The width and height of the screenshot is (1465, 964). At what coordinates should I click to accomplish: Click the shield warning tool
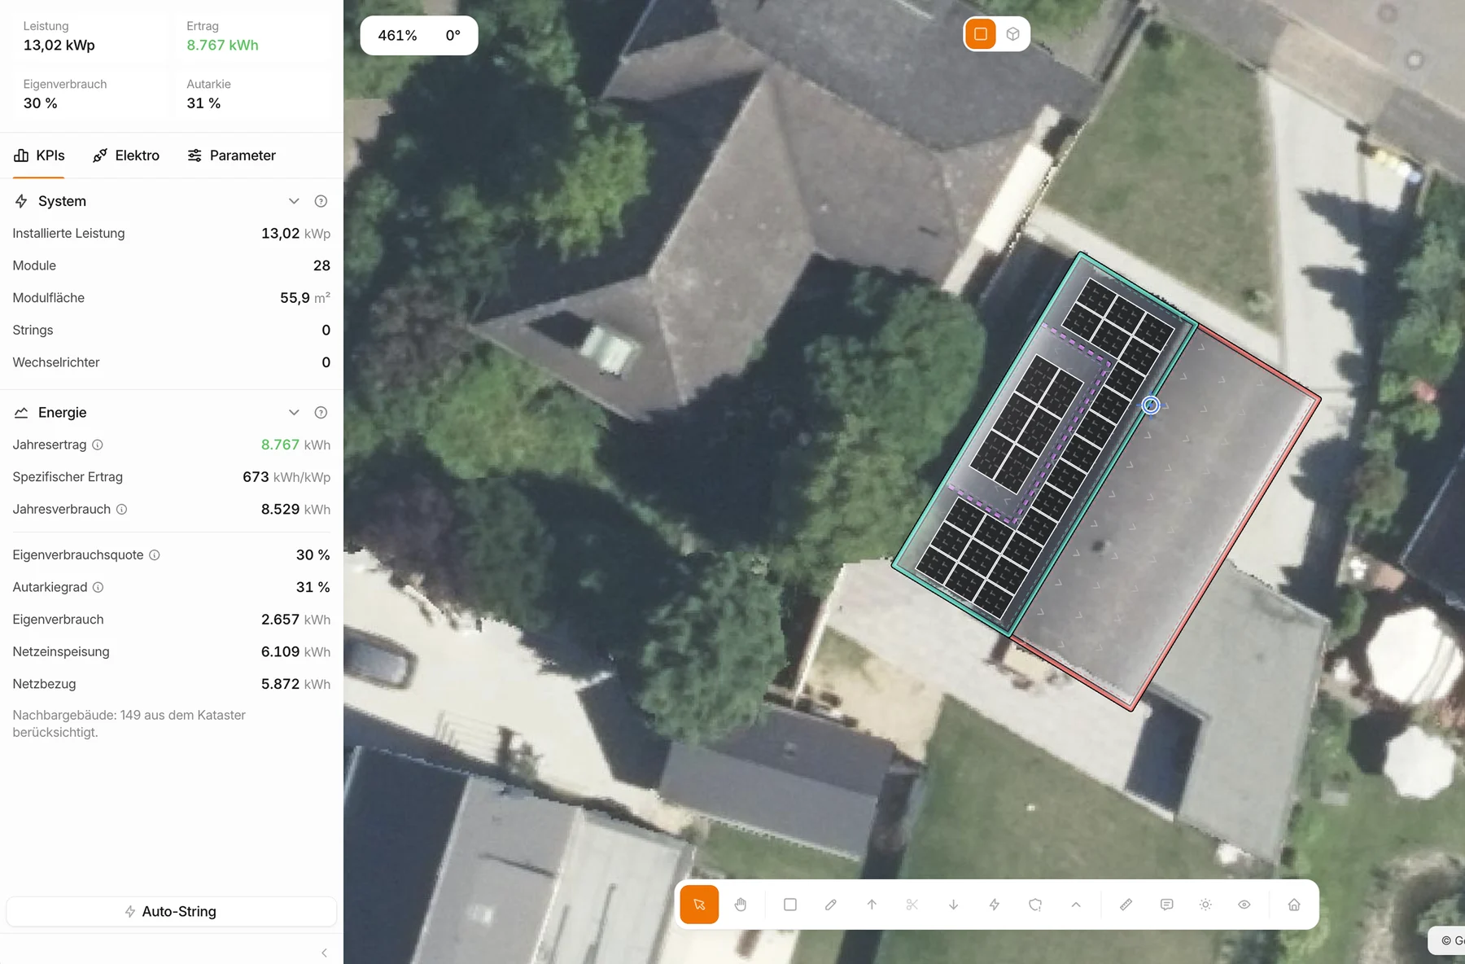tap(1035, 905)
